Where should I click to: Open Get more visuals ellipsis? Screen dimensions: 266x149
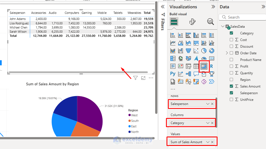[x=173, y=89]
